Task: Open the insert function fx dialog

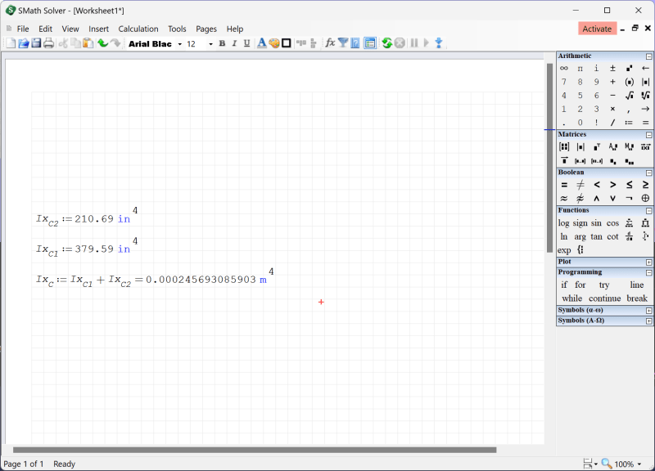Action: tap(330, 43)
